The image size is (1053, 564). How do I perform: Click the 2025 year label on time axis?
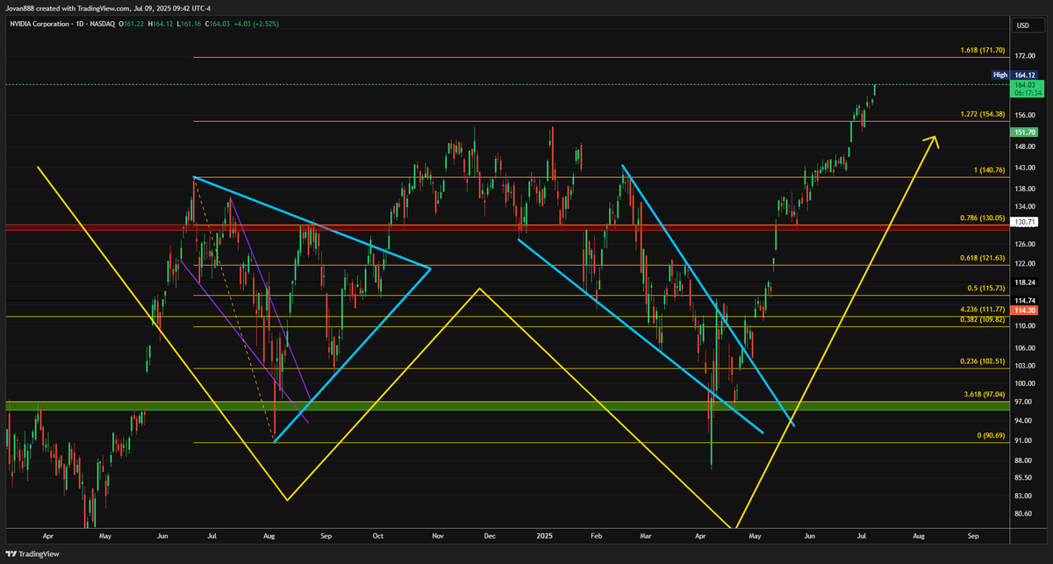tap(544, 534)
